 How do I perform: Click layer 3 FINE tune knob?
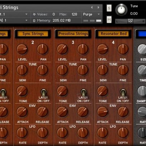tap(83, 70)
